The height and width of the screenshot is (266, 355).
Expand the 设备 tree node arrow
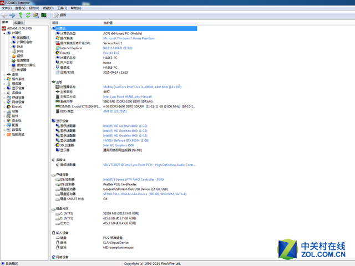pos(4,111)
